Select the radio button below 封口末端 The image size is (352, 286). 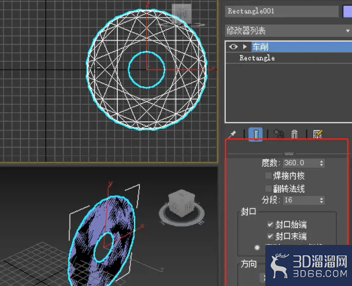257,248
